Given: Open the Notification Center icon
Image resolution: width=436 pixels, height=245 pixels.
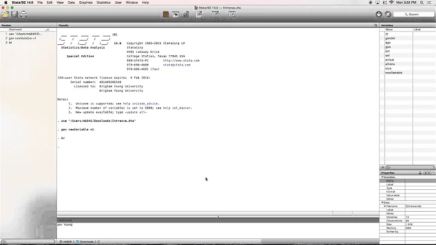Looking at the screenshot, I should pyautogui.click(x=429, y=2).
